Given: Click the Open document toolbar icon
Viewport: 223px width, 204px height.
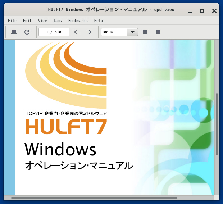Looking at the screenshot, I should point(14,32).
